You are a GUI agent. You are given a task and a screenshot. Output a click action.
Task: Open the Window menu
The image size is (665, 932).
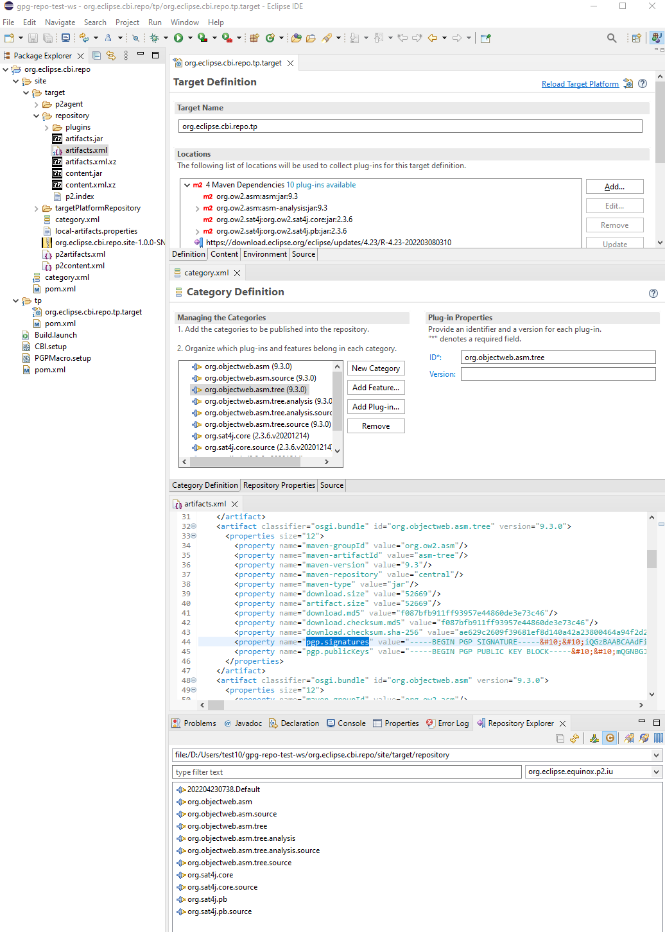[185, 22]
